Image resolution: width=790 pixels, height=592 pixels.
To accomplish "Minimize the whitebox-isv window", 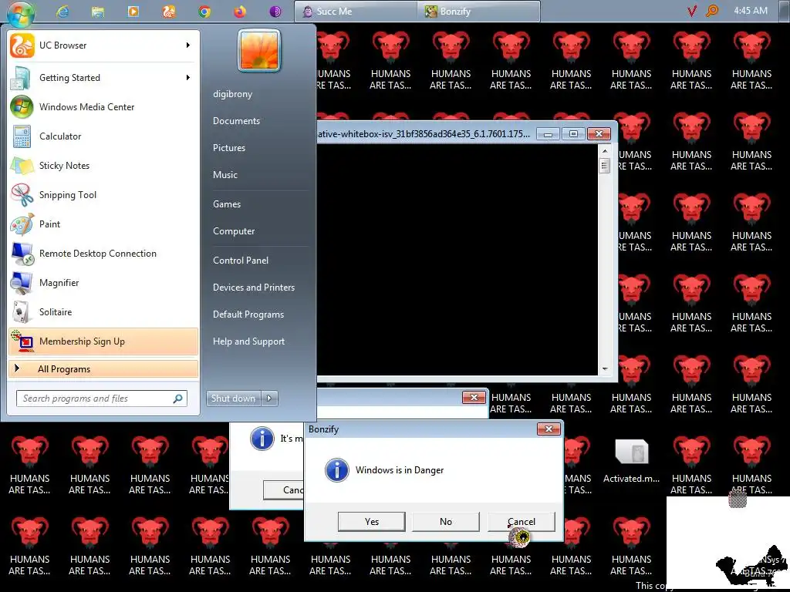I will 549,134.
